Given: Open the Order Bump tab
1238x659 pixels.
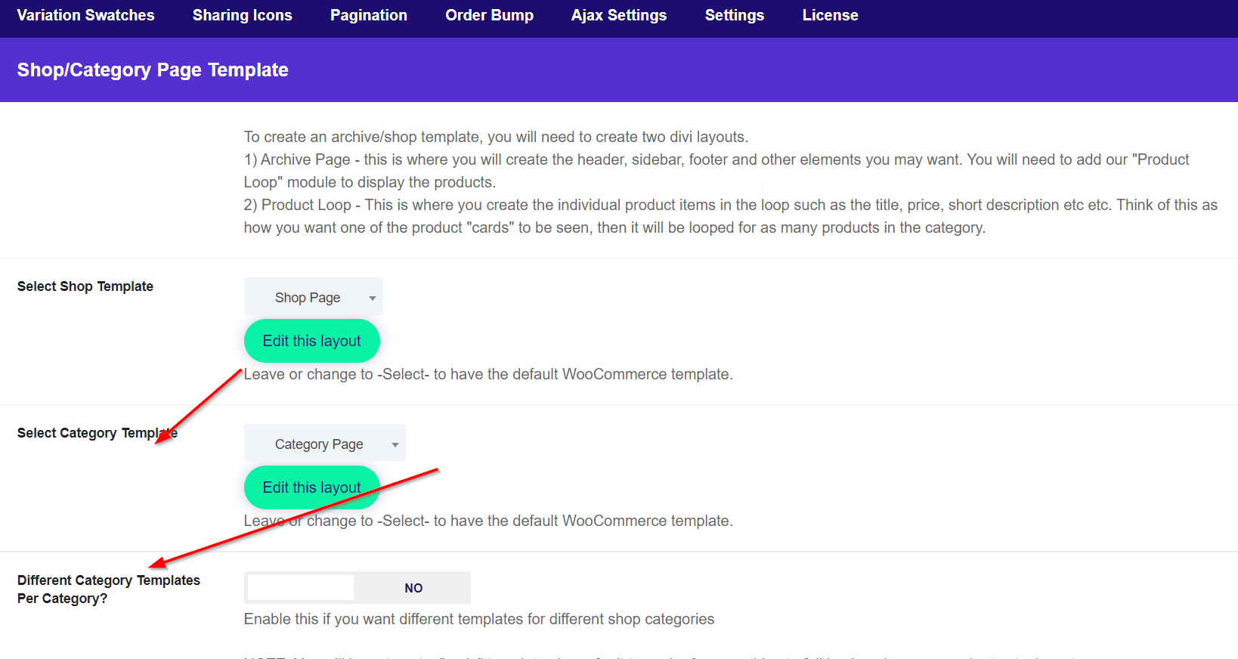Looking at the screenshot, I should tap(489, 15).
